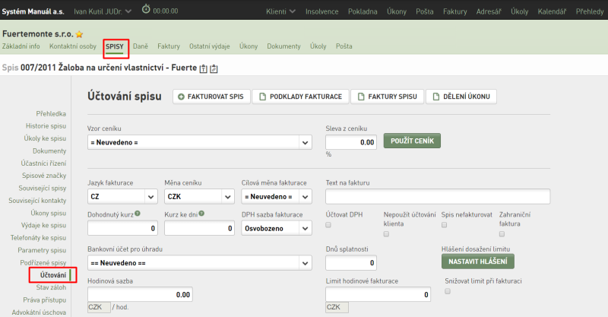Screen dimensions: 608x317
Task: Expand the Vzor ceníku dropdown
Action: pyautogui.click(x=200, y=142)
